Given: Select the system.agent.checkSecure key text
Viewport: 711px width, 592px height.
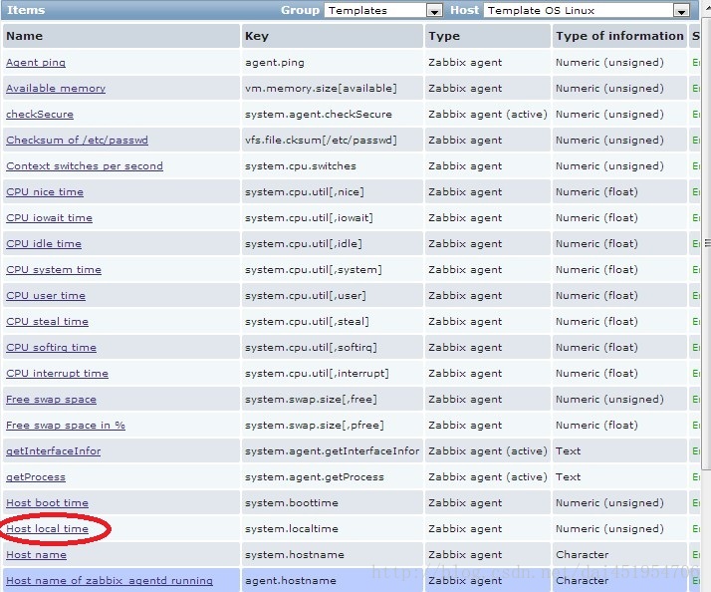Looking at the screenshot, I should click(x=319, y=114).
